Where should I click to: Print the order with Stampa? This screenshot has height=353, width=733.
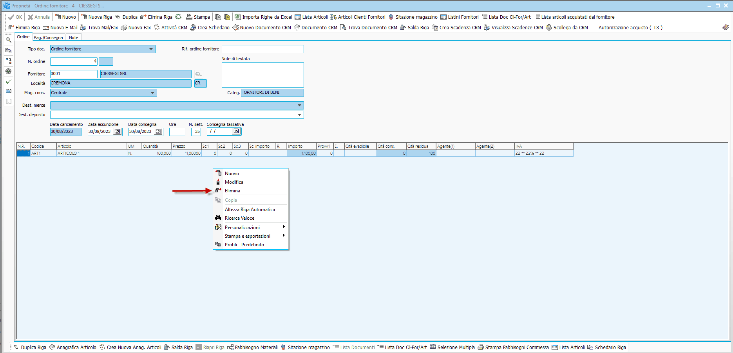coord(198,17)
